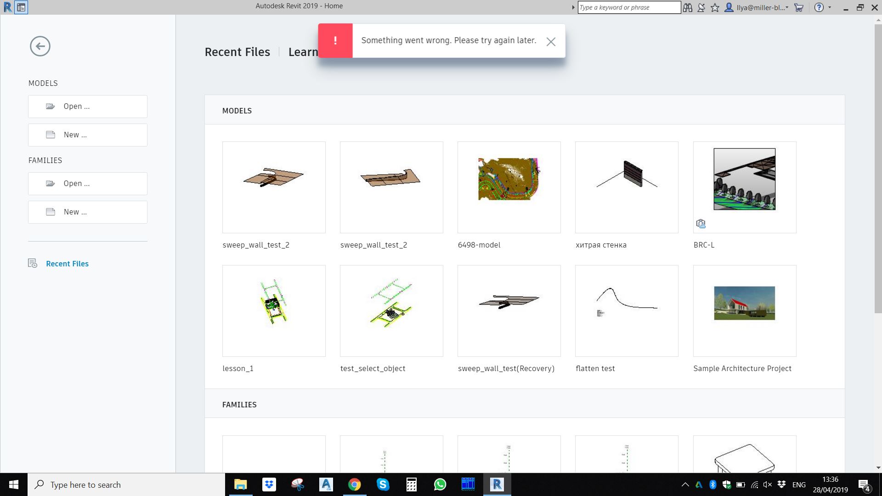Open the Windows notification center
Image resolution: width=882 pixels, height=496 pixels.
(864, 485)
